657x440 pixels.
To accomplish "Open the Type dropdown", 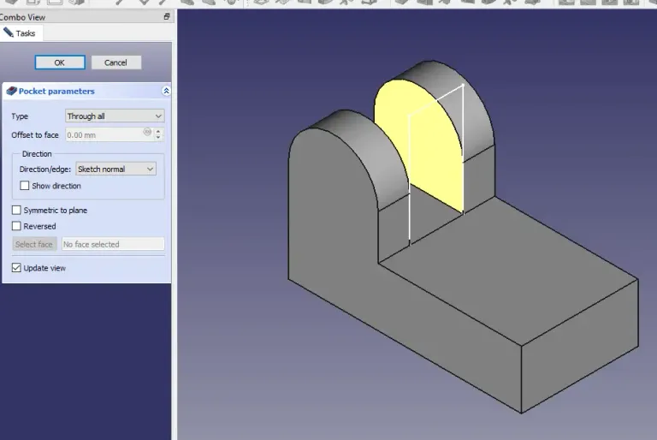I will 115,116.
